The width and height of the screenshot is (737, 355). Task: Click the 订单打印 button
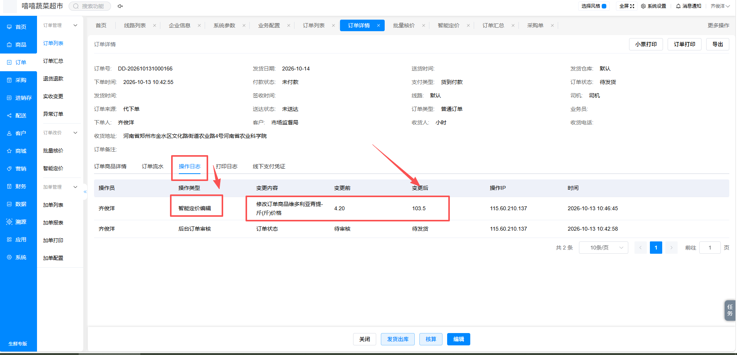(685, 44)
